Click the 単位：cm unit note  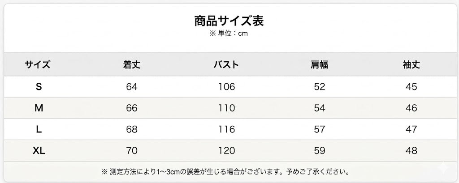[x=229, y=33]
